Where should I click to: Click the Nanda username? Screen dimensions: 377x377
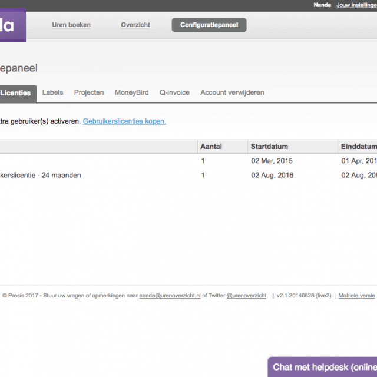tap(322, 5)
